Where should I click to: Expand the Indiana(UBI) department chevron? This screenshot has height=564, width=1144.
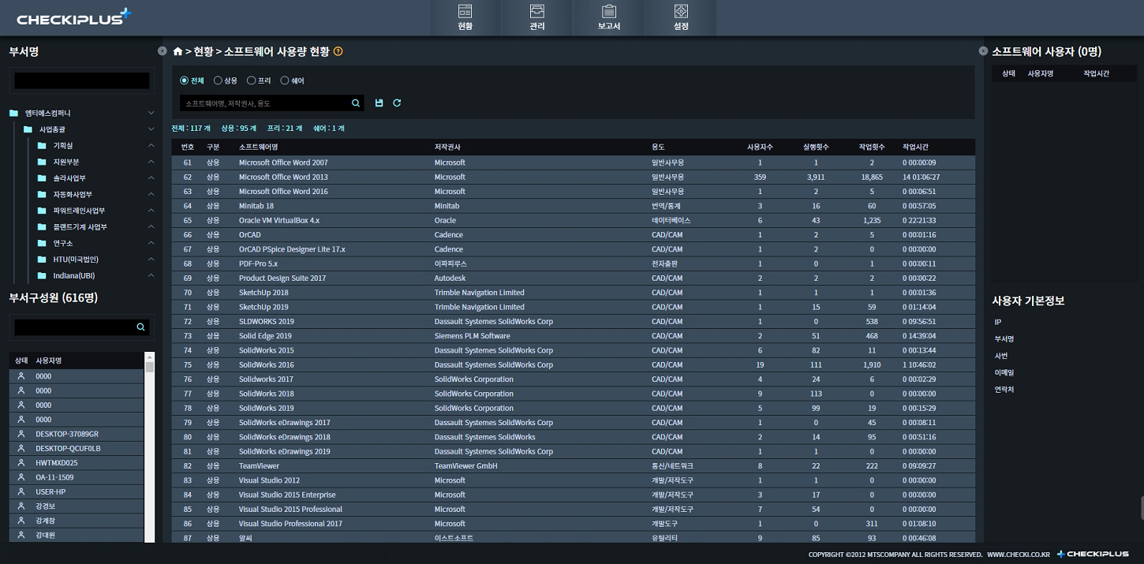pos(151,276)
